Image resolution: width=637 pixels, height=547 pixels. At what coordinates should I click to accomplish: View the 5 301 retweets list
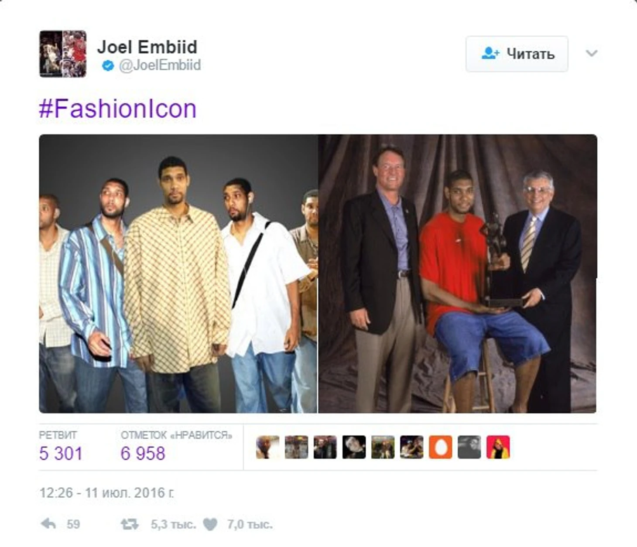click(x=61, y=447)
